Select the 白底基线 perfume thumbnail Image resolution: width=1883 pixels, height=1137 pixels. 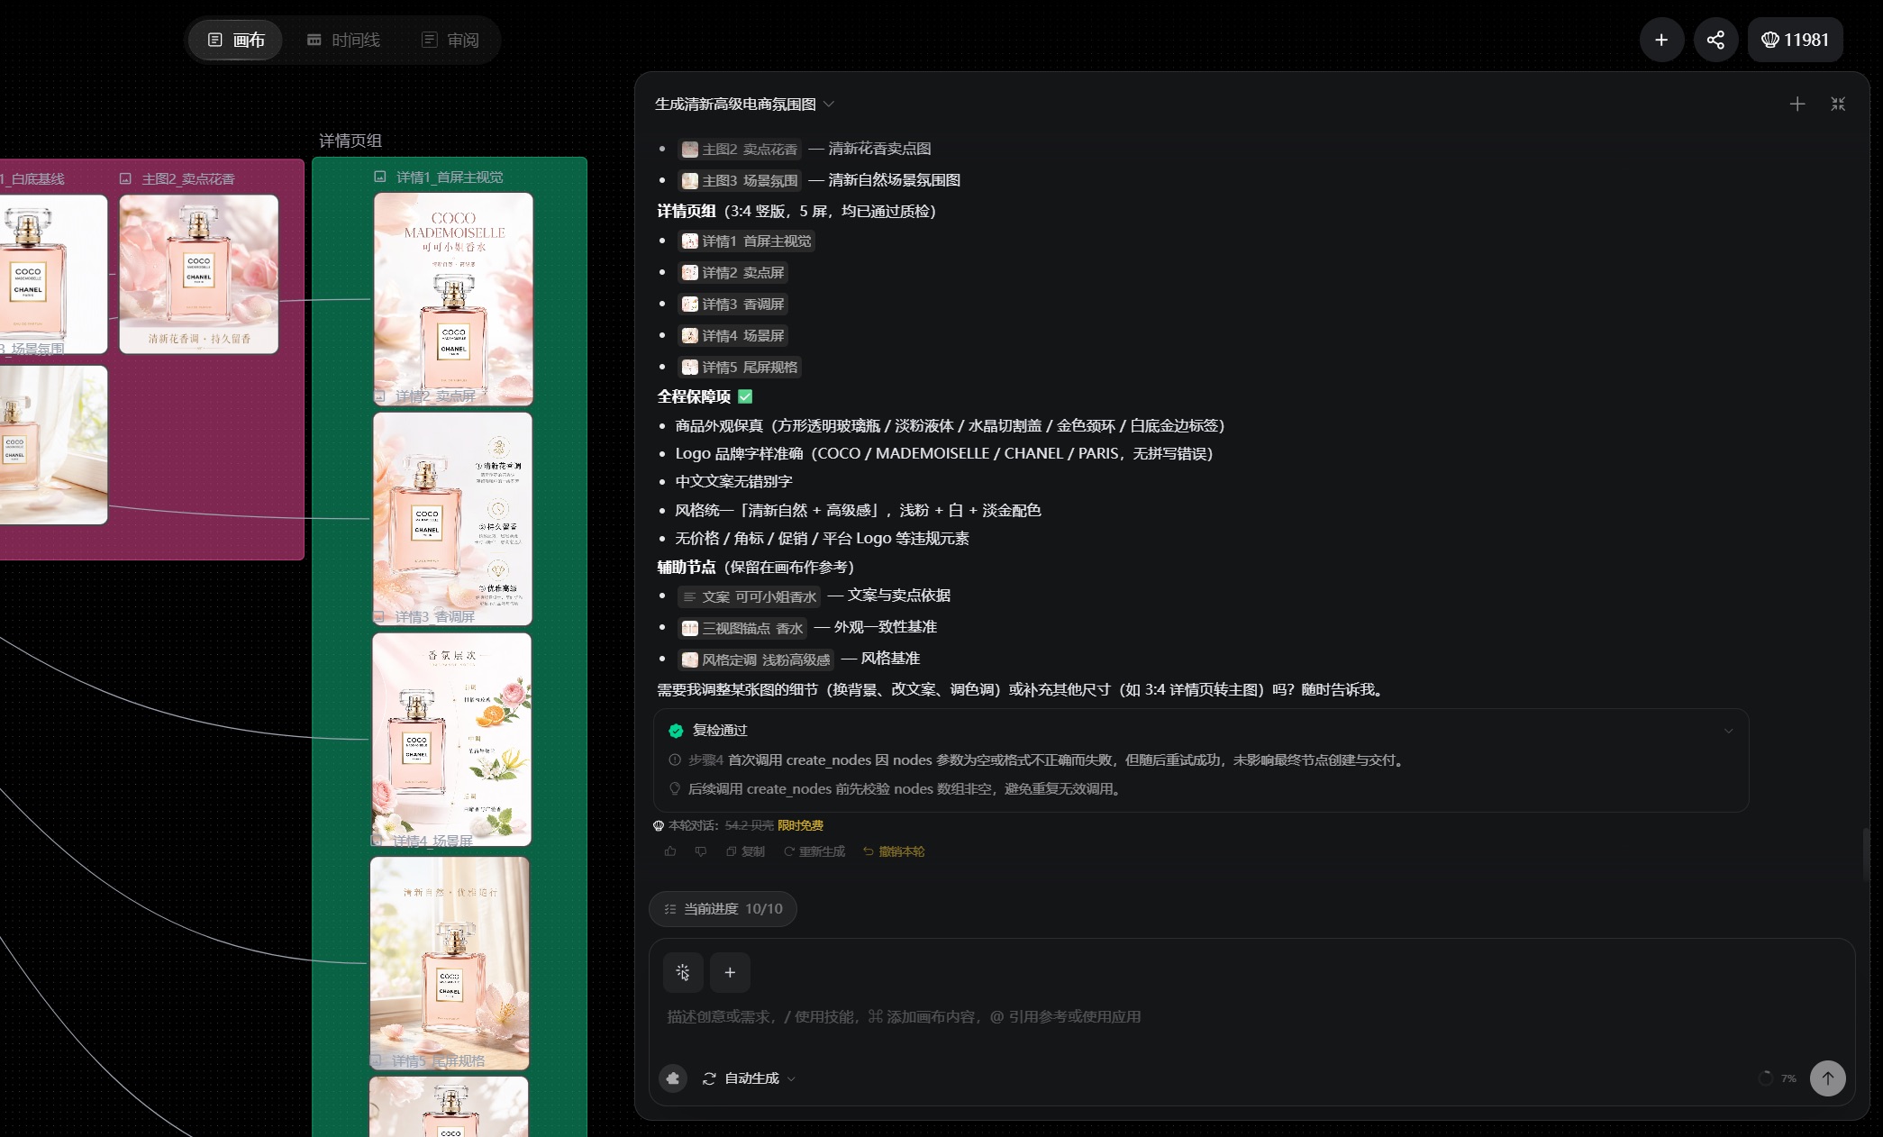tap(53, 274)
